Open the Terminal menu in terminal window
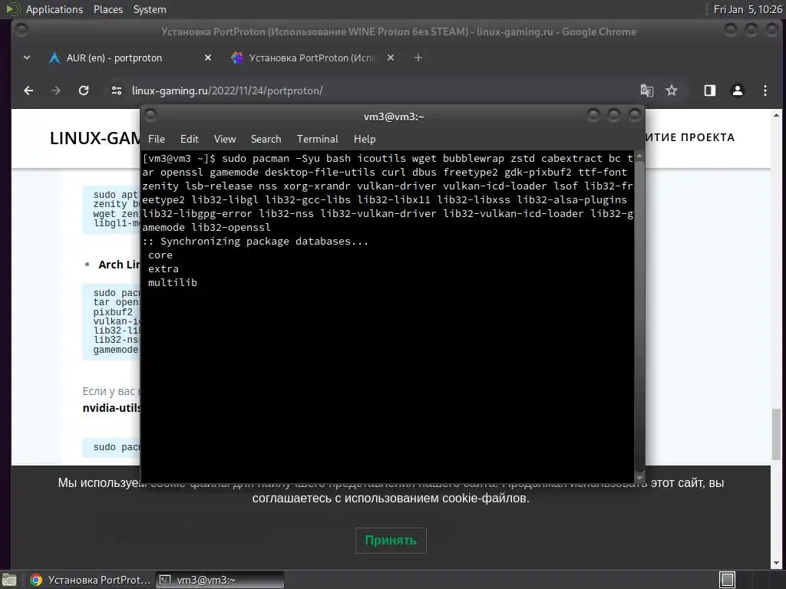 click(317, 139)
